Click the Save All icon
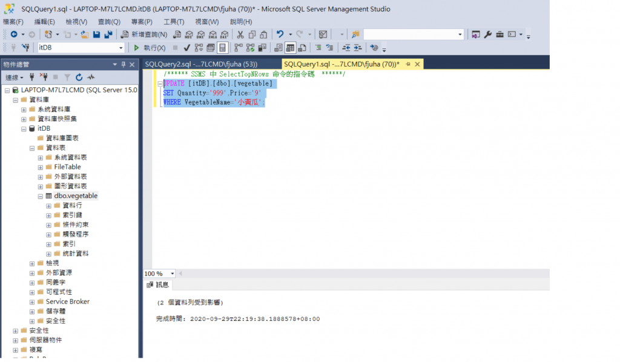The height and width of the screenshot is (362, 620). [108, 35]
